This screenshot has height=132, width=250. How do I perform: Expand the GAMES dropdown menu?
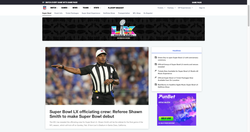(65, 8)
